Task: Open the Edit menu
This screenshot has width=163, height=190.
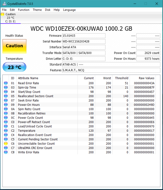Action: pos(12,10)
